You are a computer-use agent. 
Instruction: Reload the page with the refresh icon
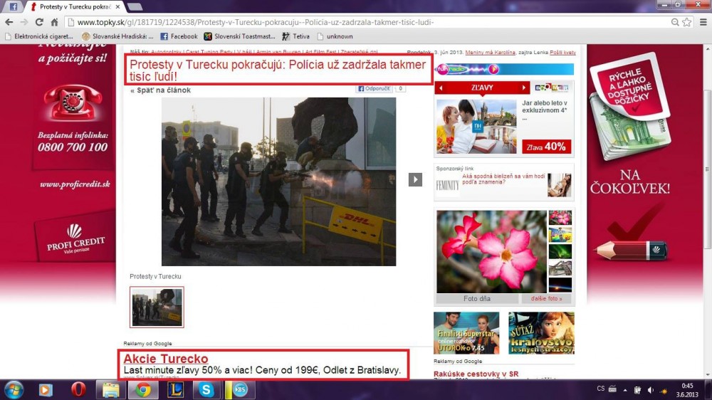(x=39, y=22)
